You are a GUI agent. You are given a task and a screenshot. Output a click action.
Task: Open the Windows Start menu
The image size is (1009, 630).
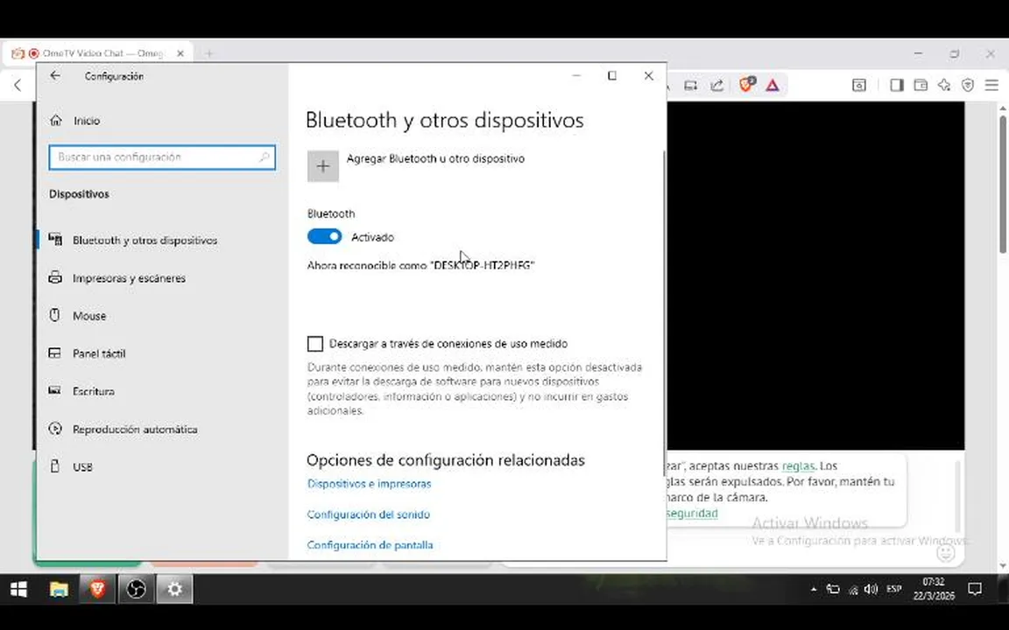tap(18, 589)
